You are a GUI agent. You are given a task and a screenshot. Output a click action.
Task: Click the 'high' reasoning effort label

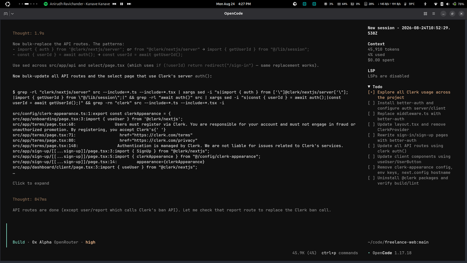coord(90,242)
